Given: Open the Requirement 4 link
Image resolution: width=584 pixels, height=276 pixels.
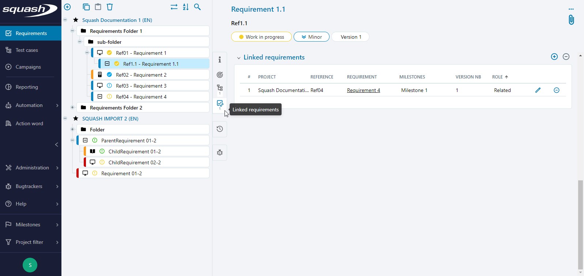Looking at the screenshot, I should 363,90.
